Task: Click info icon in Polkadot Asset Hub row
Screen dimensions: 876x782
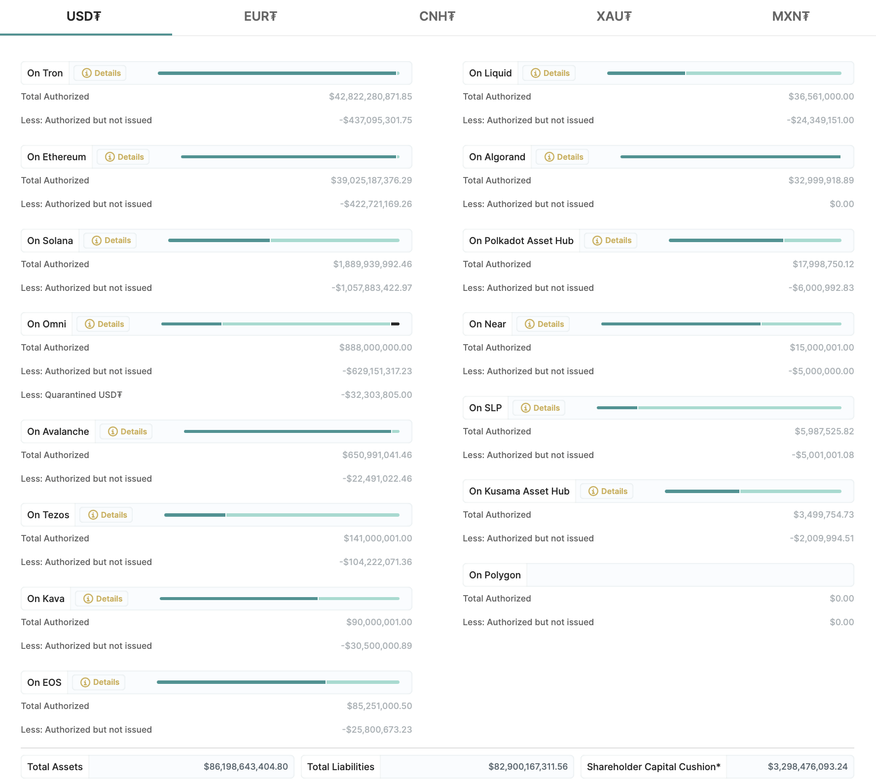Action: [x=597, y=241]
